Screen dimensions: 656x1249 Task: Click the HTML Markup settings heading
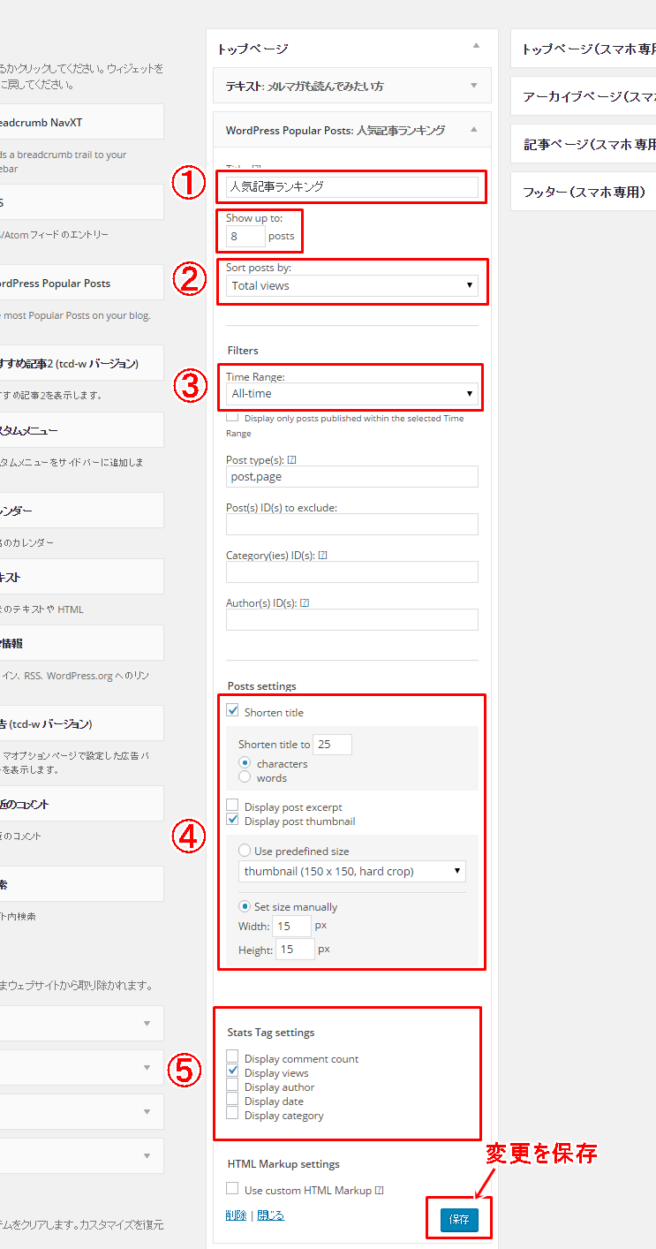click(283, 1164)
